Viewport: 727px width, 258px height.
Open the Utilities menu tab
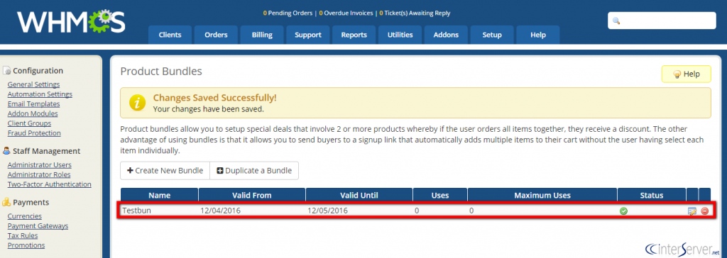click(x=400, y=35)
